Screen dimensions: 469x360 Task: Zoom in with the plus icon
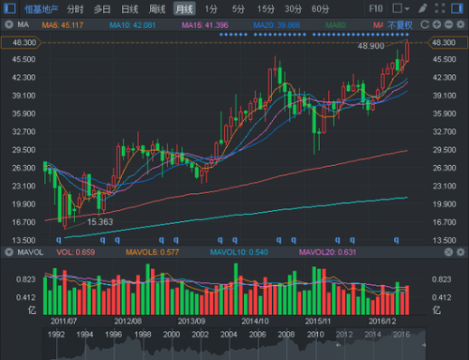point(437,24)
